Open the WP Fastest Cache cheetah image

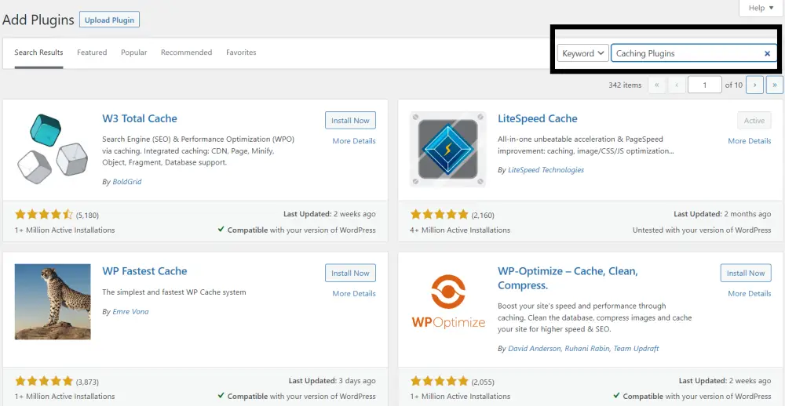[53, 302]
